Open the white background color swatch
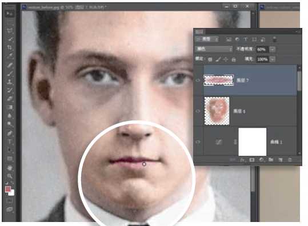Viewport: 308px width, 226px height. (x=12, y=193)
